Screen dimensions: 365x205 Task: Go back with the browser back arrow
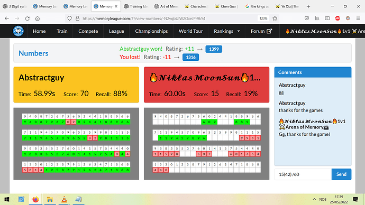(x=7, y=18)
